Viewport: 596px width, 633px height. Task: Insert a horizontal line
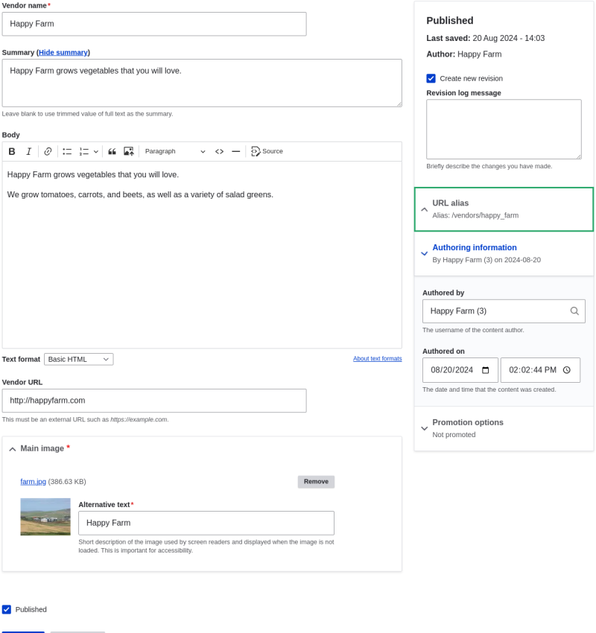tap(236, 151)
